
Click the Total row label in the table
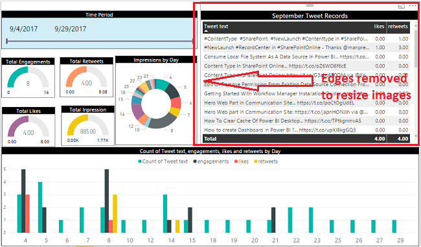(x=210, y=139)
